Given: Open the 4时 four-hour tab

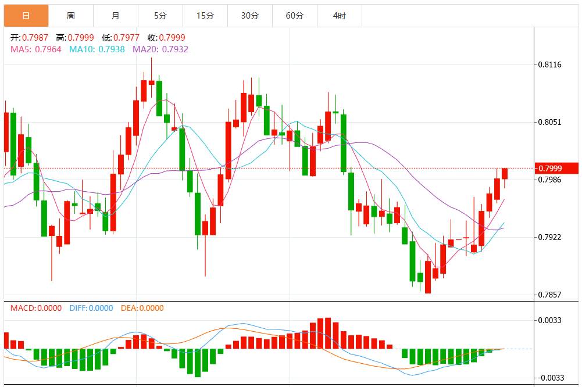Looking at the screenshot, I should point(339,16).
